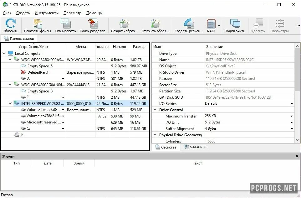Close the Журнал log panel

pos(297,156)
